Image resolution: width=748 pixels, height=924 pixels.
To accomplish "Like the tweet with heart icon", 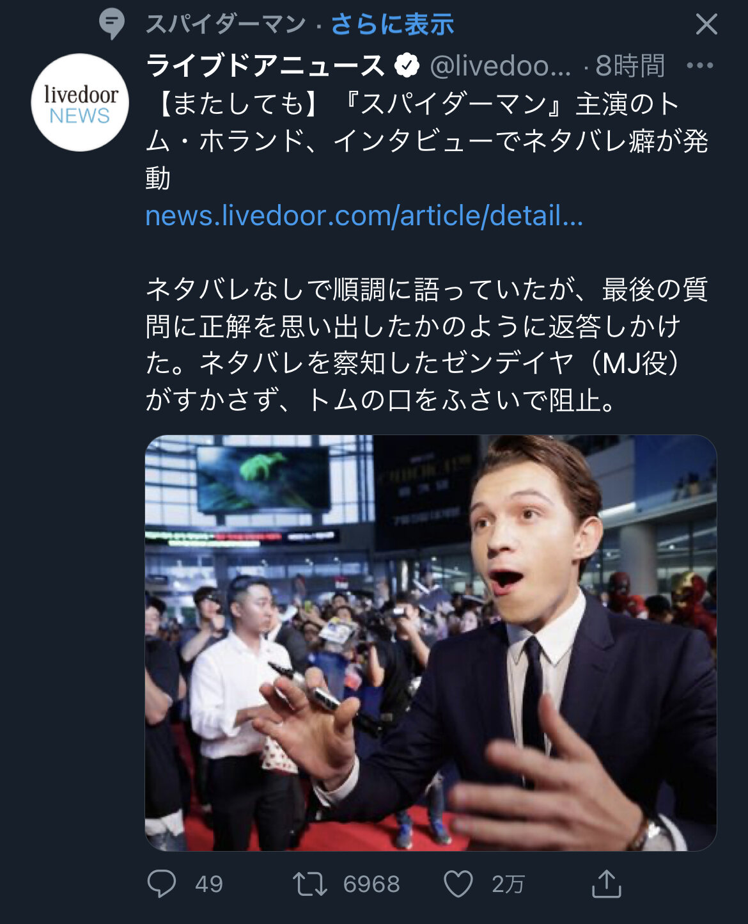I will tap(458, 884).
